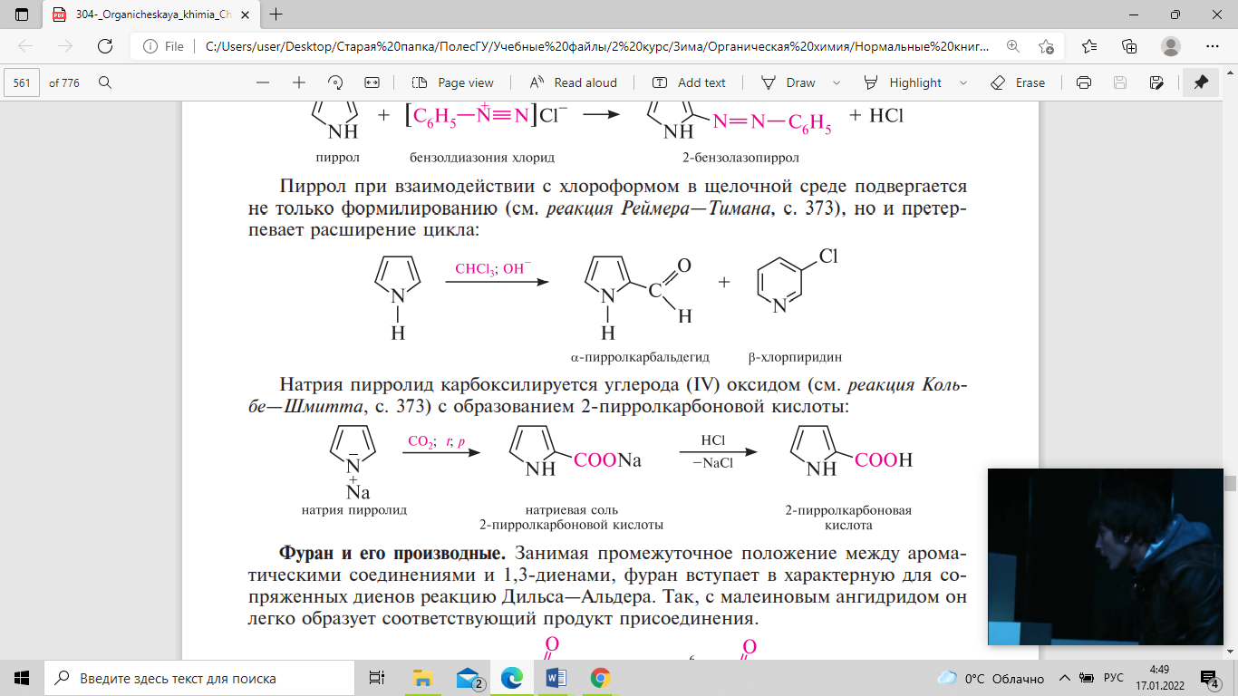Refresh the current page
The image size is (1238, 696).
pos(105,46)
